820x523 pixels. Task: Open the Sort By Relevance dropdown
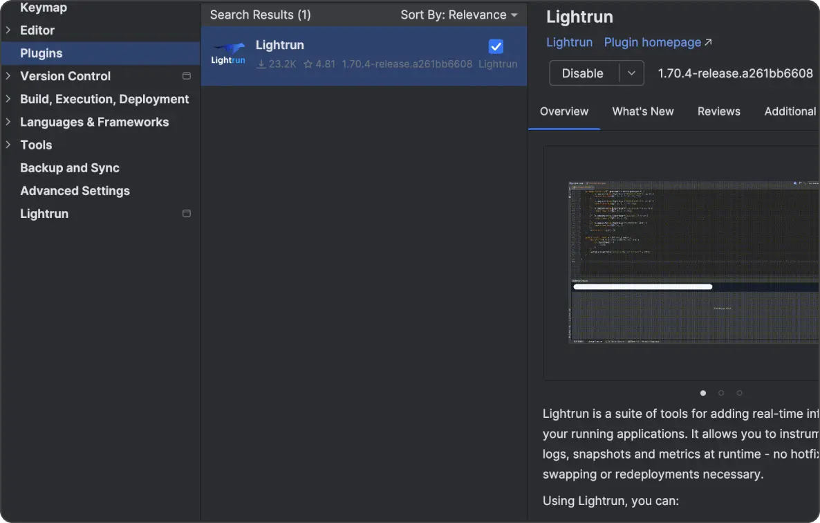[x=459, y=15]
